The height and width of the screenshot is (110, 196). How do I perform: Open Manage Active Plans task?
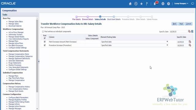tap(16, 43)
